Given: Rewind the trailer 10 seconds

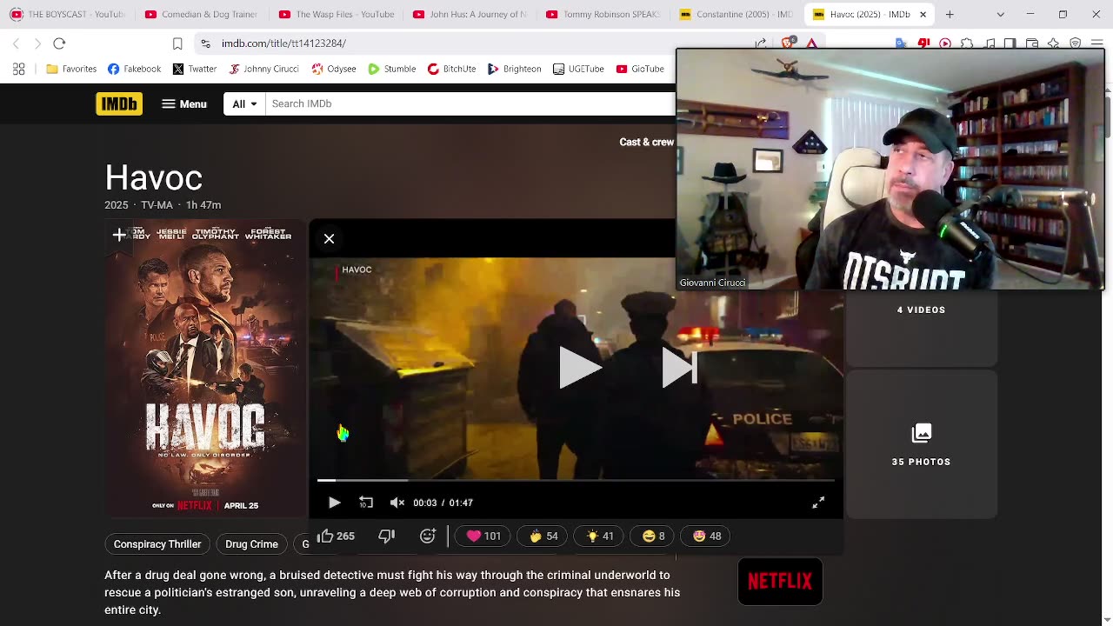Looking at the screenshot, I should [x=366, y=503].
